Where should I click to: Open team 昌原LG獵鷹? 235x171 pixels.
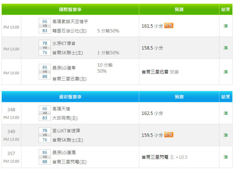(x=64, y=152)
